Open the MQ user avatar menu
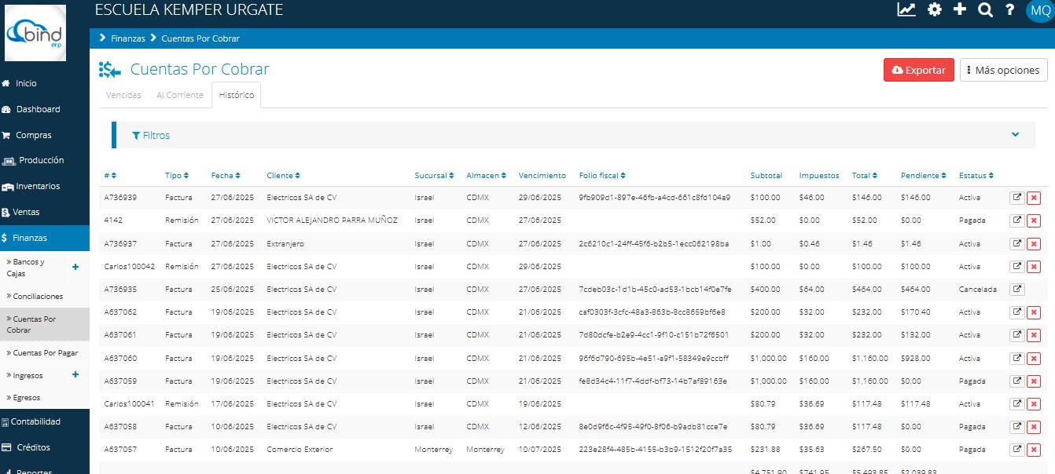The width and height of the screenshot is (1055, 474). [x=1040, y=11]
